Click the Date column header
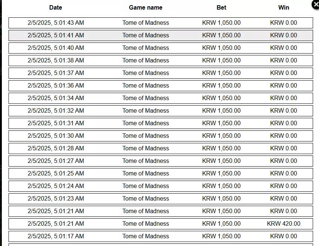Image resolution: width=319 pixels, height=246 pixels. point(56,7)
